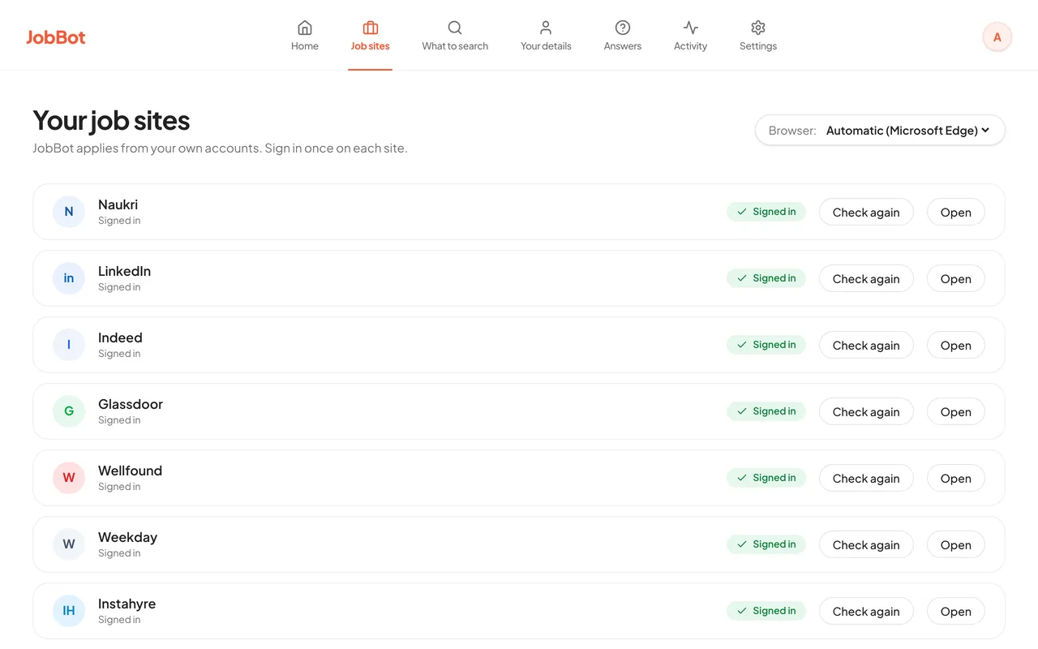Click the LinkedIn Signed in checkmark badge
1038x649 pixels.
point(766,278)
